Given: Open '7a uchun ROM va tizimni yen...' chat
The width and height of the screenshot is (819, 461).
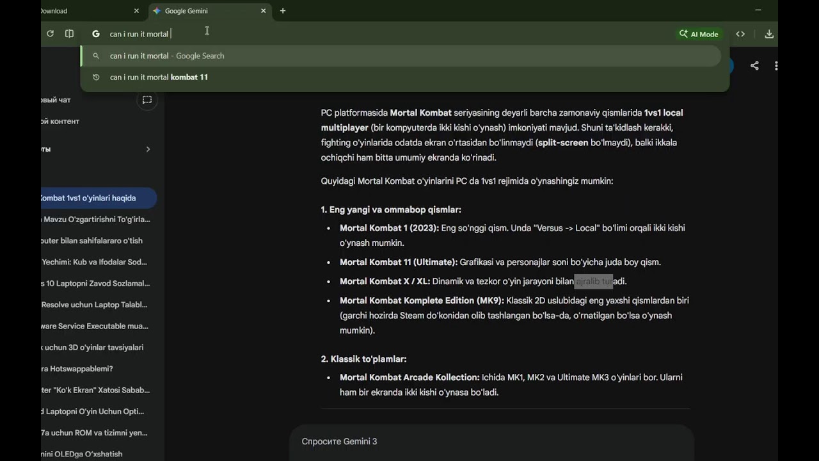Looking at the screenshot, I should point(99,433).
